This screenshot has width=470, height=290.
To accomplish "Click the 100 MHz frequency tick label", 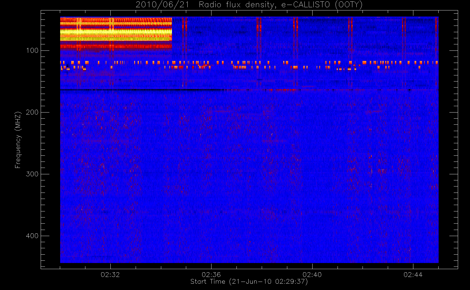I will 32,50.
